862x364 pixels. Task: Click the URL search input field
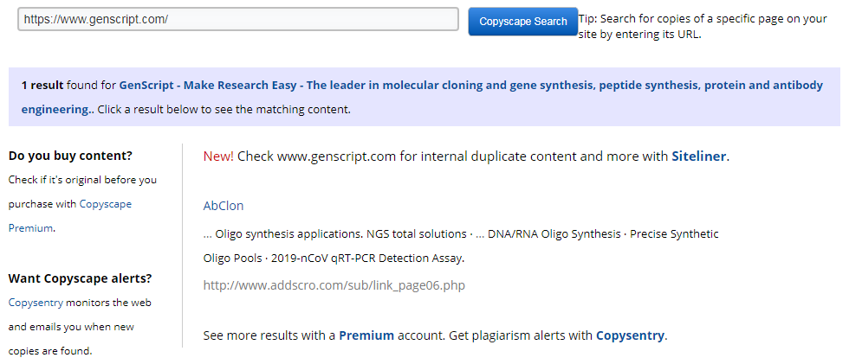pos(237,19)
